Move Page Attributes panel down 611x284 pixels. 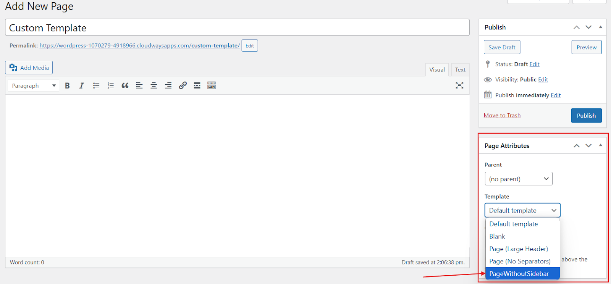588,146
